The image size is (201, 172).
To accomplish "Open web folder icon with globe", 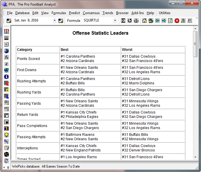I will point(151,21).
